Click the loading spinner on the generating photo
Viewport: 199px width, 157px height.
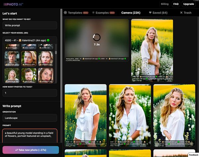click(x=97, y=37)
